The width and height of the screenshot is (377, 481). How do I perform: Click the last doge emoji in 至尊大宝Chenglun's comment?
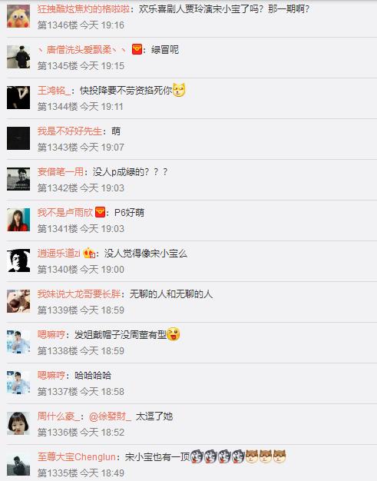pos(279,456)
